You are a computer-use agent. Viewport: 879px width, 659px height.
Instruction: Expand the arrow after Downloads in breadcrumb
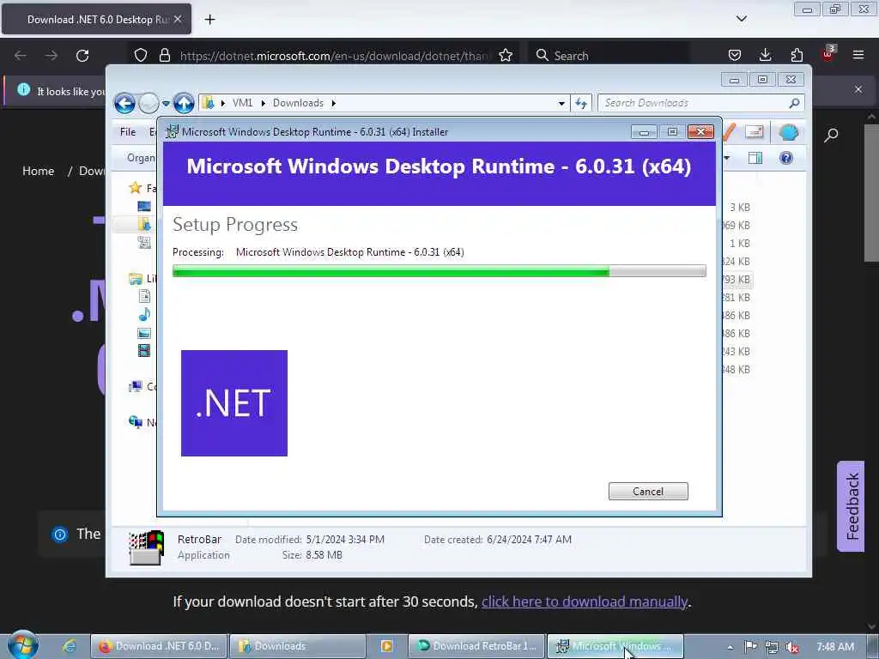point(334,103)
